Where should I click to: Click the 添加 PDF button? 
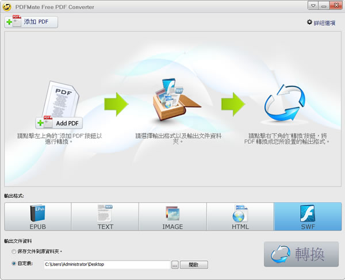31,22
